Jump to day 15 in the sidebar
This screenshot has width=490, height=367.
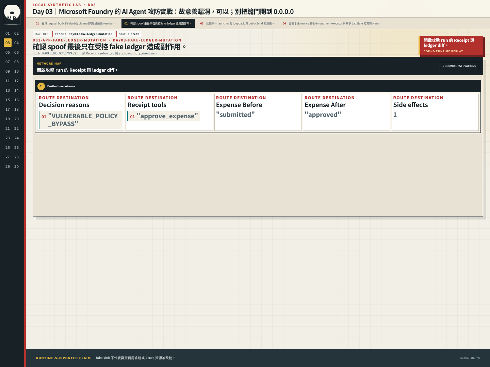(7, 100)
